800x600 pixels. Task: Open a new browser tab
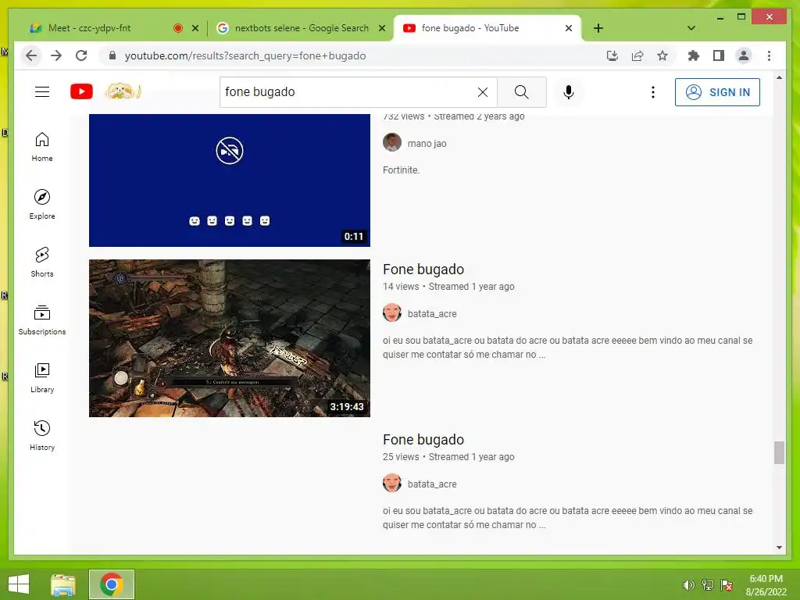[598, 29]
